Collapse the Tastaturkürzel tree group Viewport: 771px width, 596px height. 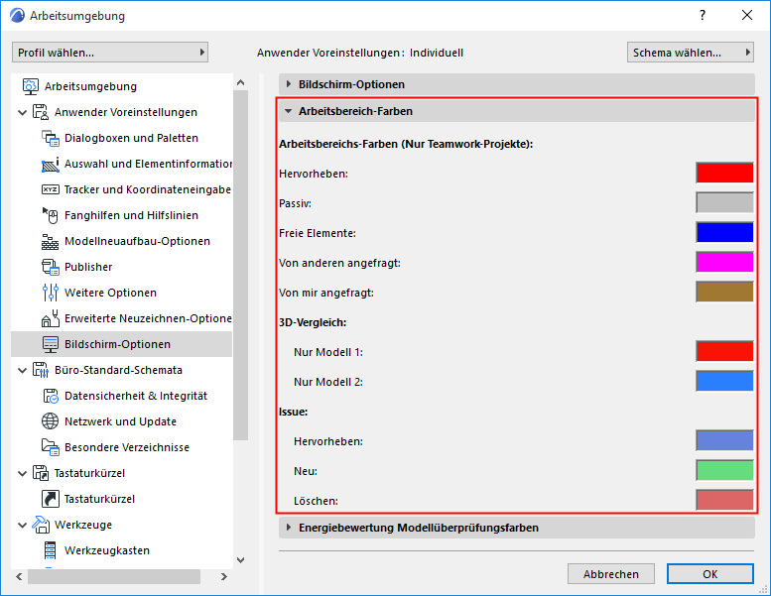22,474
